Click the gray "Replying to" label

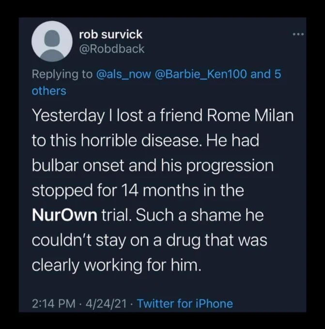click(x=62, y=74)
